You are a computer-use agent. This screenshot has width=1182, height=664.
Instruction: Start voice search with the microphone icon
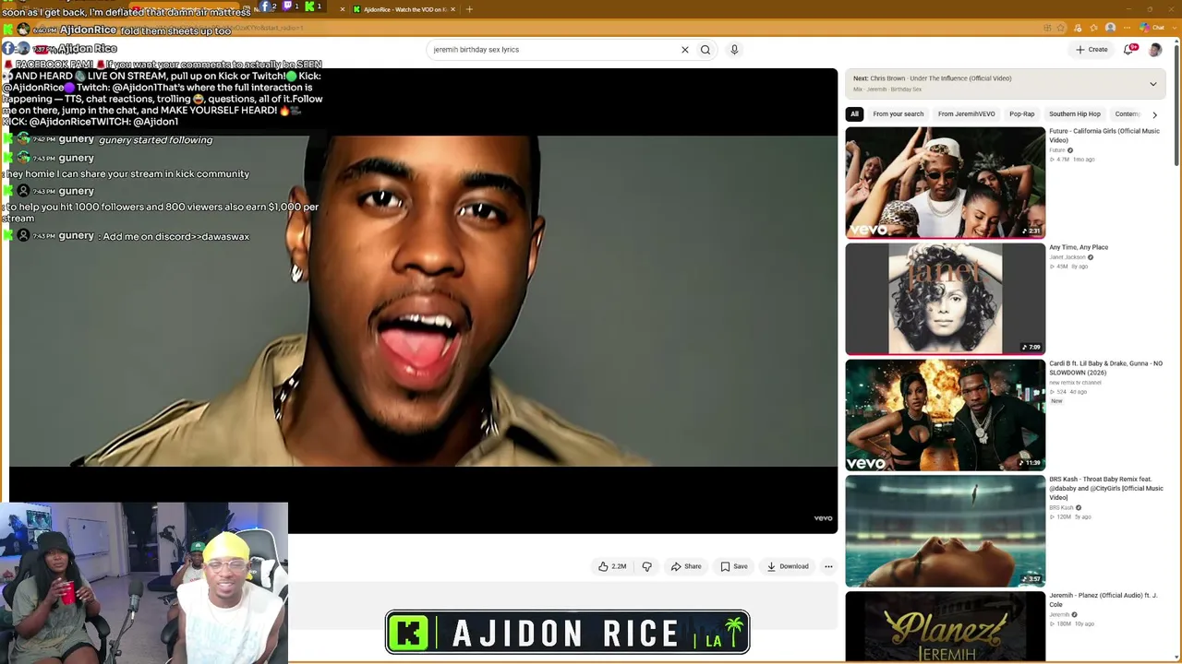734,50
